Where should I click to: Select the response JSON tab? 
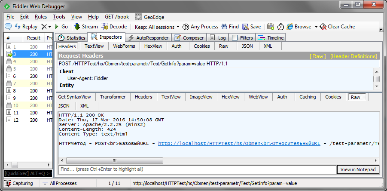point(64,106)
